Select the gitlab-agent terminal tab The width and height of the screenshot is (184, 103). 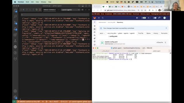point(157,51)
